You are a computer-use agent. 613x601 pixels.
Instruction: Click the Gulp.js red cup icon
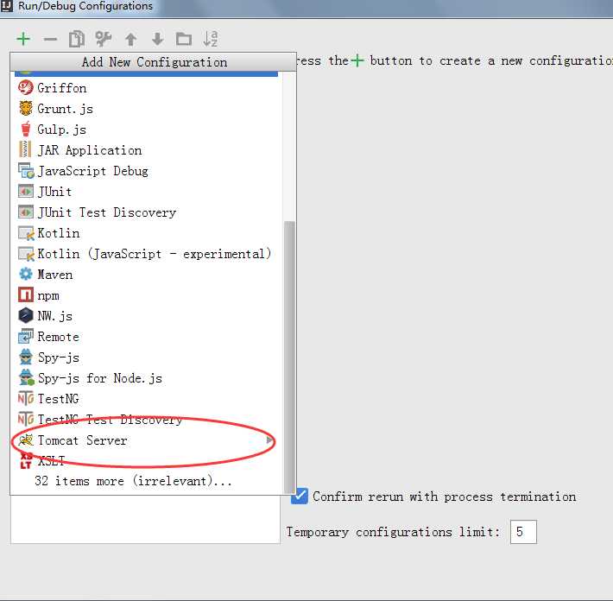tap(25, 129)
